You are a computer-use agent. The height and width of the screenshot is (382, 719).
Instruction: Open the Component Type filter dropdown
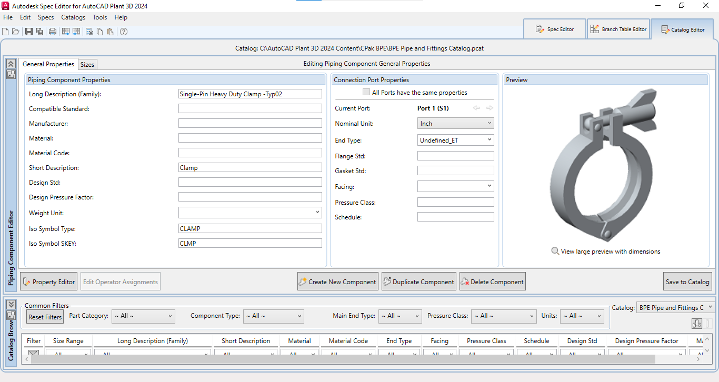tap(274, 316)
